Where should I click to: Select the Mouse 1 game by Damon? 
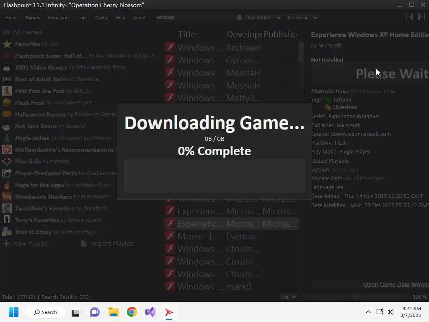tap(231, 236)
